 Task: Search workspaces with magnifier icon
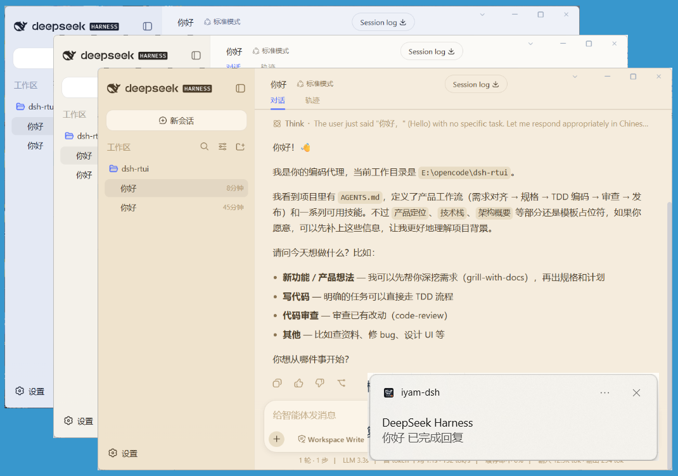205,147
